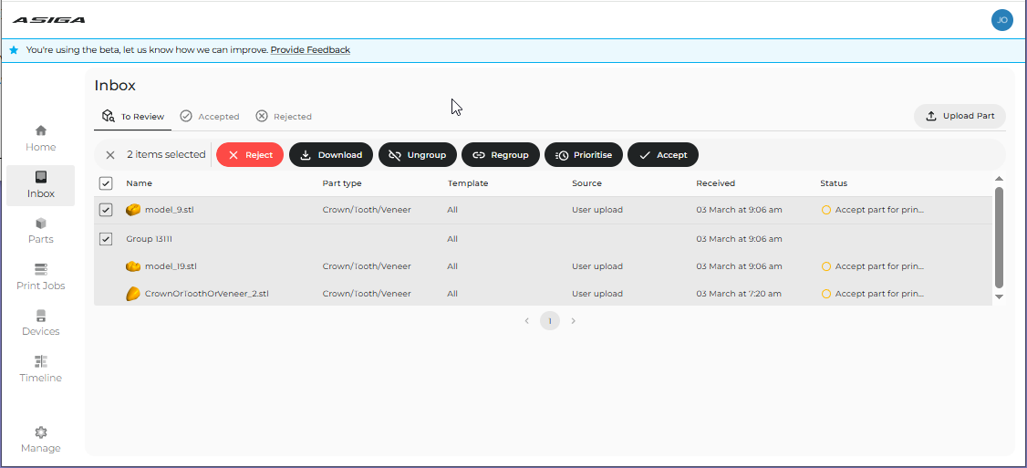
Task: Click the vertical scrollbar thumb
Action: pyautogui.click(x=999, y=237)
